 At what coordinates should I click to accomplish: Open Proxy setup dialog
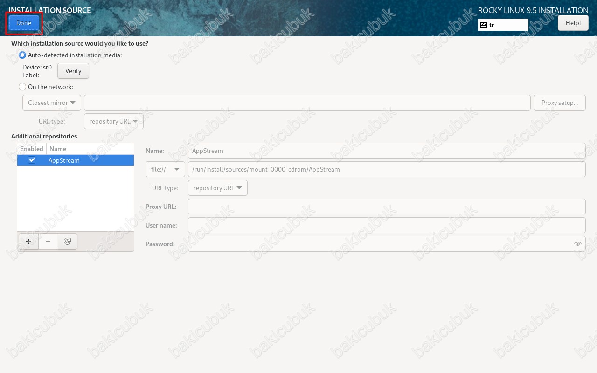click(559, 103)
